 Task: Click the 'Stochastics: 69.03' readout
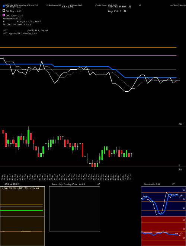(12, 19)
